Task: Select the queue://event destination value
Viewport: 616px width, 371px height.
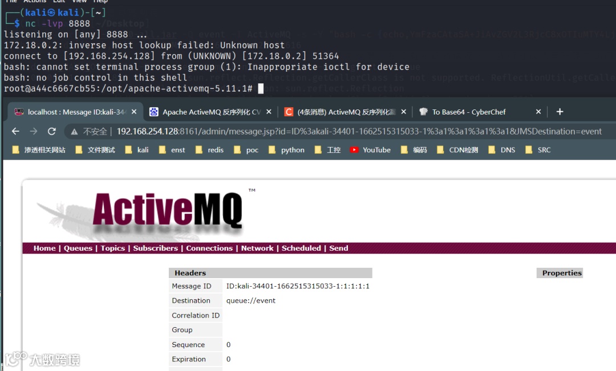Action: pos(250,301)
